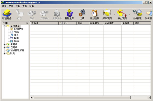This screenshot has width=153, height=101.
Task: Select the 队列 folder
Action: click(x=13, y=53)
